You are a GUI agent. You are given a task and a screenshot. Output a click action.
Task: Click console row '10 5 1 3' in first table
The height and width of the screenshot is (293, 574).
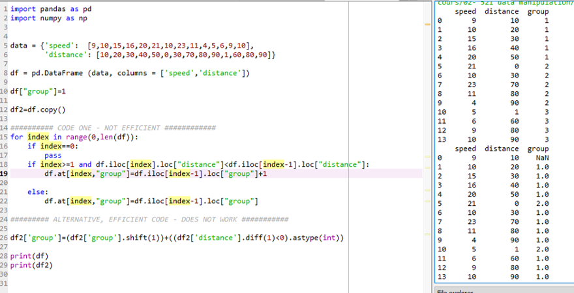[x=493, y=112]
